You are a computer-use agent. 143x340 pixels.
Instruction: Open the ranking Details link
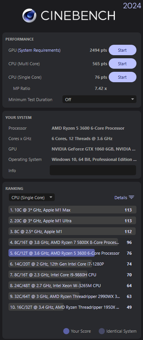(121, 197)
